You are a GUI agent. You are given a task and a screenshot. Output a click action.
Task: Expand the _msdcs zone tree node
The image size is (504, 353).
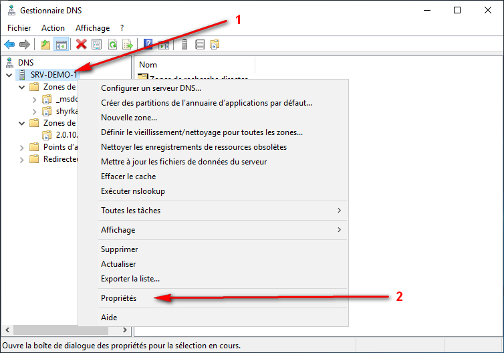(35, 99)
